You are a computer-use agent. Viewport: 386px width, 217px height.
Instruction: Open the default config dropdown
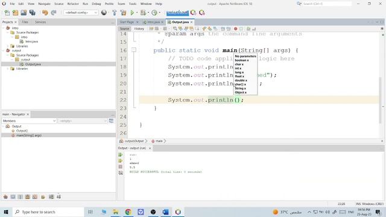tap(81, 13)
